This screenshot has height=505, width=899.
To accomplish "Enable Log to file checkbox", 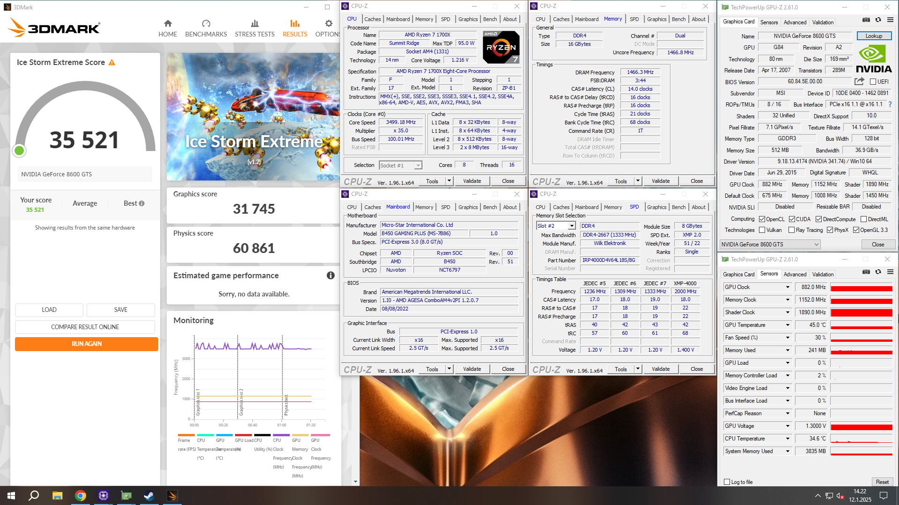I will coord(727,482).
